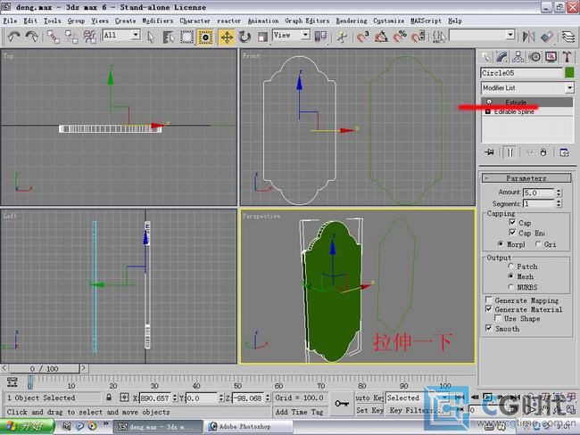Click the X coordinate spinner
Screen dimensions: 580x435
(x=175, y=398)
